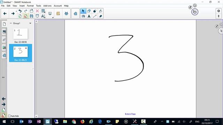Open the Properties sidebar tab
Viewport: 223px width, 125px height.
click(4, 48)
